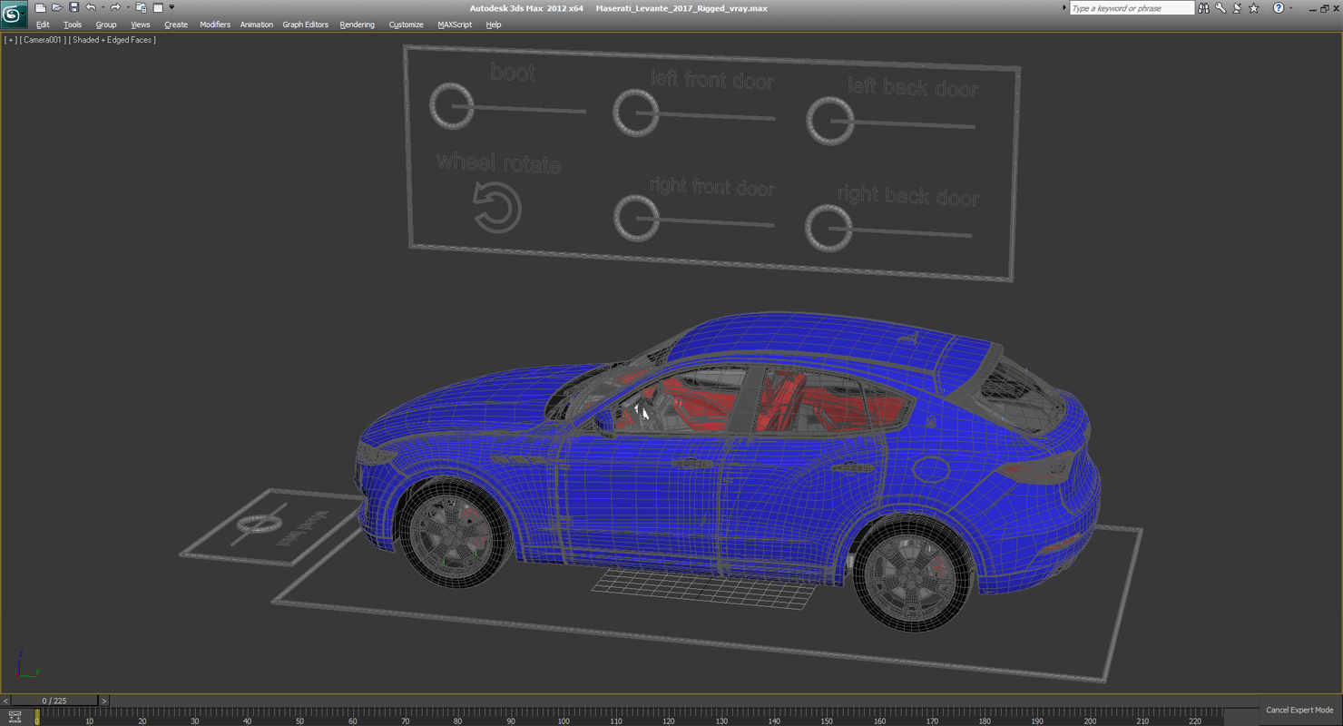Click the car's rear wheel
Viewport: 1343px width, 726px height.
pyautogui.click(x=913, y=574)
